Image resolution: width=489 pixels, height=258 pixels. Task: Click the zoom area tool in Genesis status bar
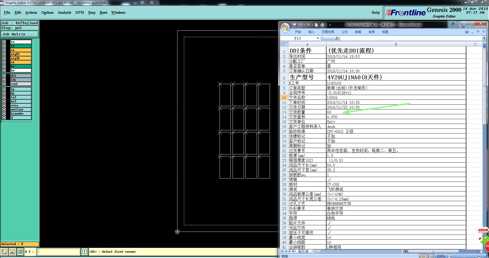tap(4, 252)
